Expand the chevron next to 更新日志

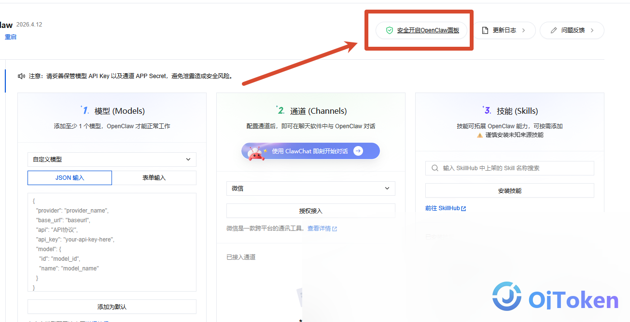pyautogui.click(x=524, y=30)
